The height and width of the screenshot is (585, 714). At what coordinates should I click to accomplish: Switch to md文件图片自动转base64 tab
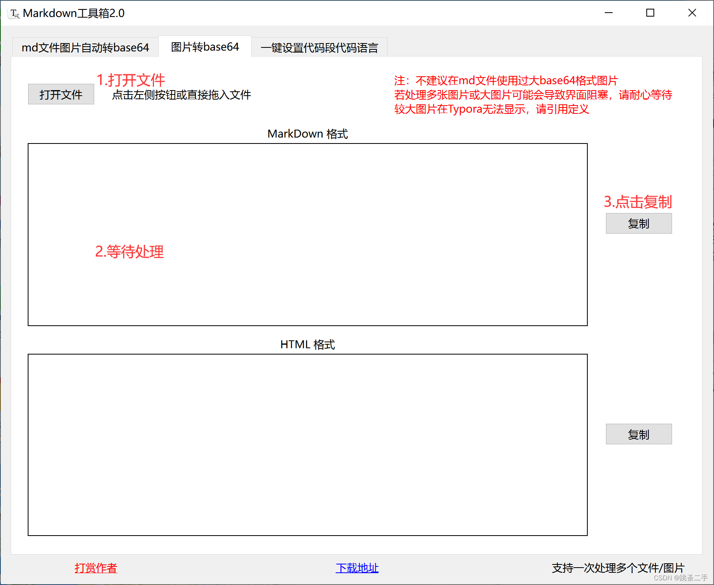(x=85, y=47)
